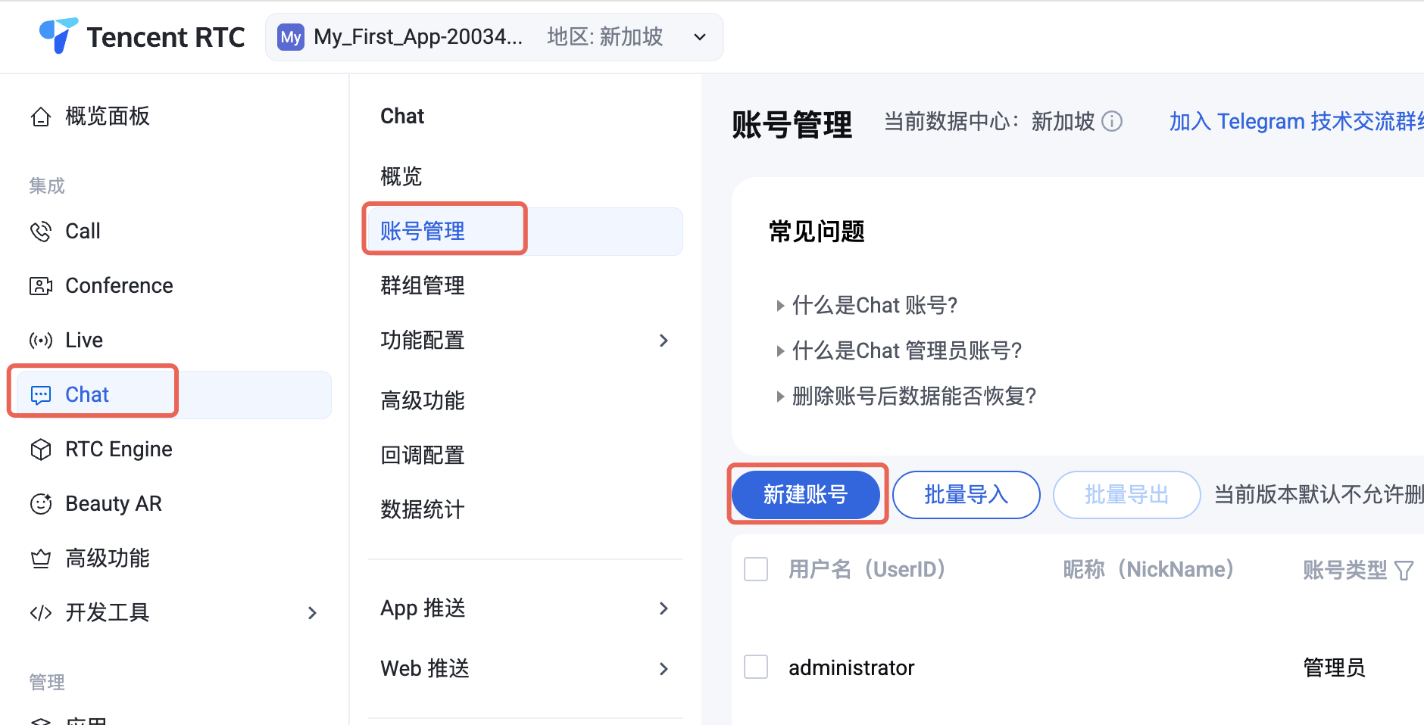Click the Conference sidebar icon
The image size is (1424, 725).
(x=41, y=286)
